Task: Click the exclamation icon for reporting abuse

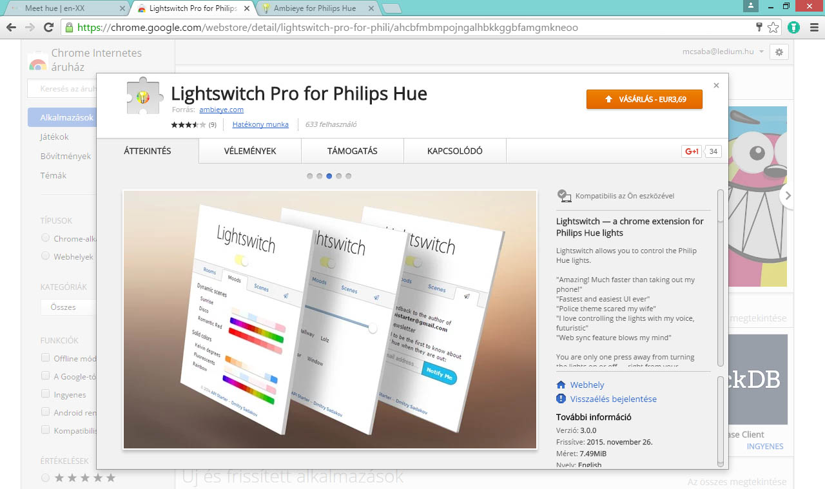Action: 561,399
